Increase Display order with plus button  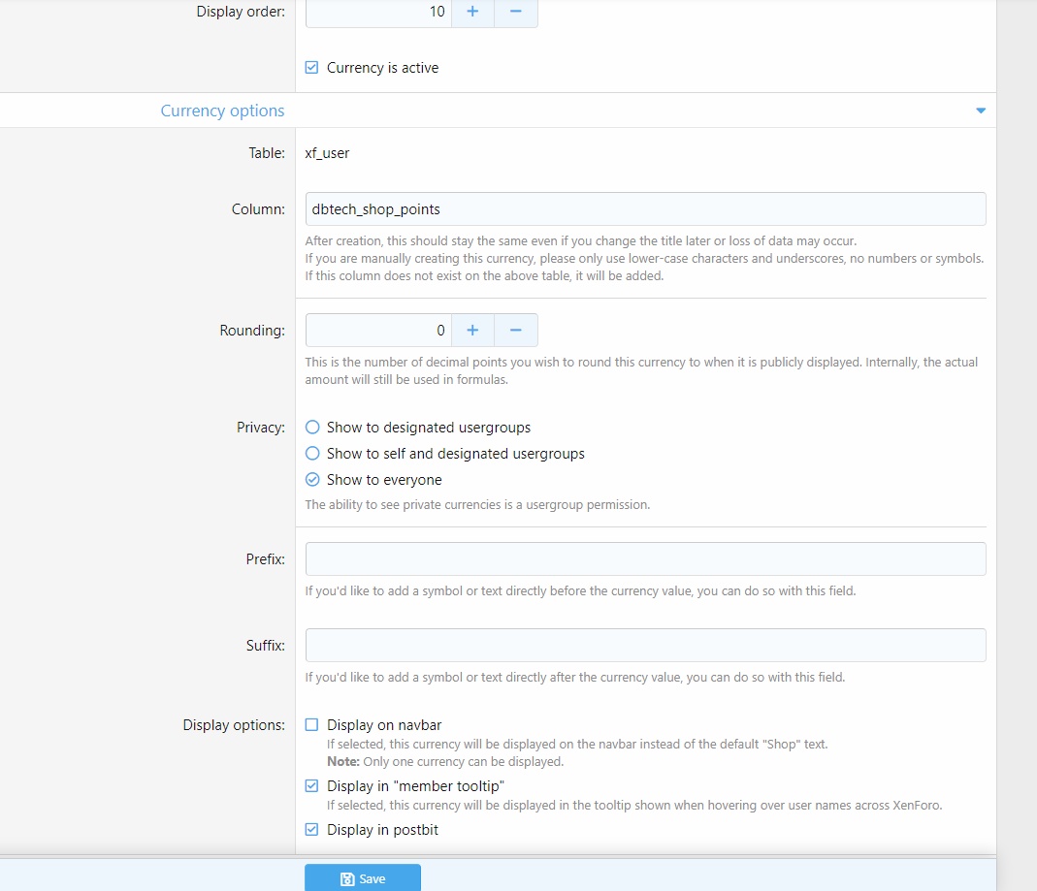(472, 12)
